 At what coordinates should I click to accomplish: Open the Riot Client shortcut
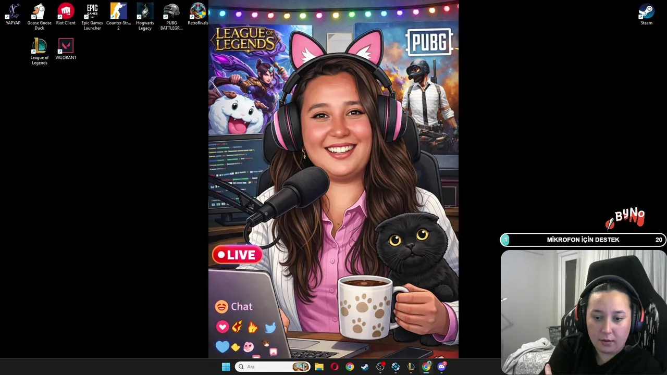pos(66,15)
